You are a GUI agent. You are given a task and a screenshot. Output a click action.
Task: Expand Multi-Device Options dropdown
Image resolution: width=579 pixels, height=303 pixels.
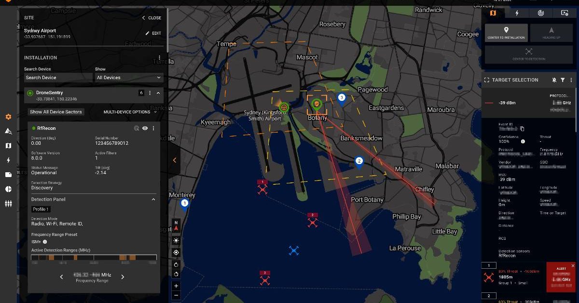(x=130, y=112)
